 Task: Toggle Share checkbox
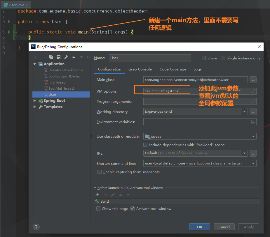(204, 58)
